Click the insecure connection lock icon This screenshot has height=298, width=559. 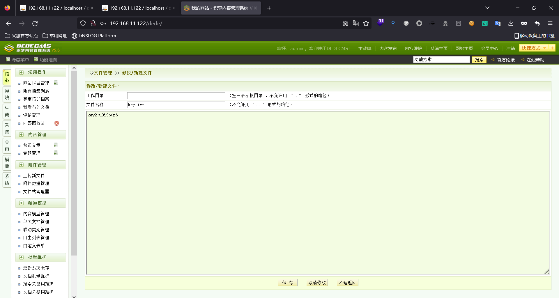[x=93, y=24]
